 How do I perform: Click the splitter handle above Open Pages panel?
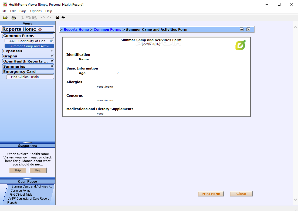click(28, 178)
